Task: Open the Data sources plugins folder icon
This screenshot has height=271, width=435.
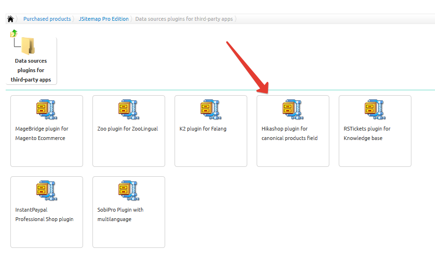Action: [x=28, y=46]
